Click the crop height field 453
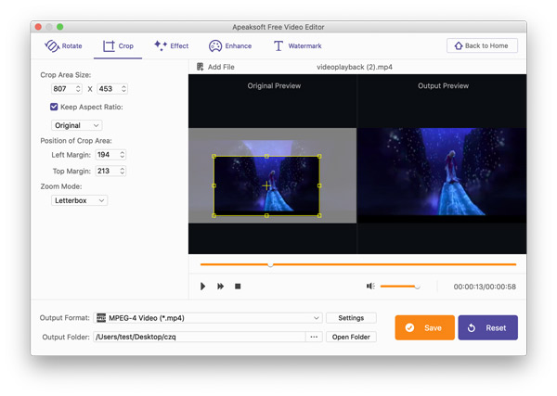 109,89
